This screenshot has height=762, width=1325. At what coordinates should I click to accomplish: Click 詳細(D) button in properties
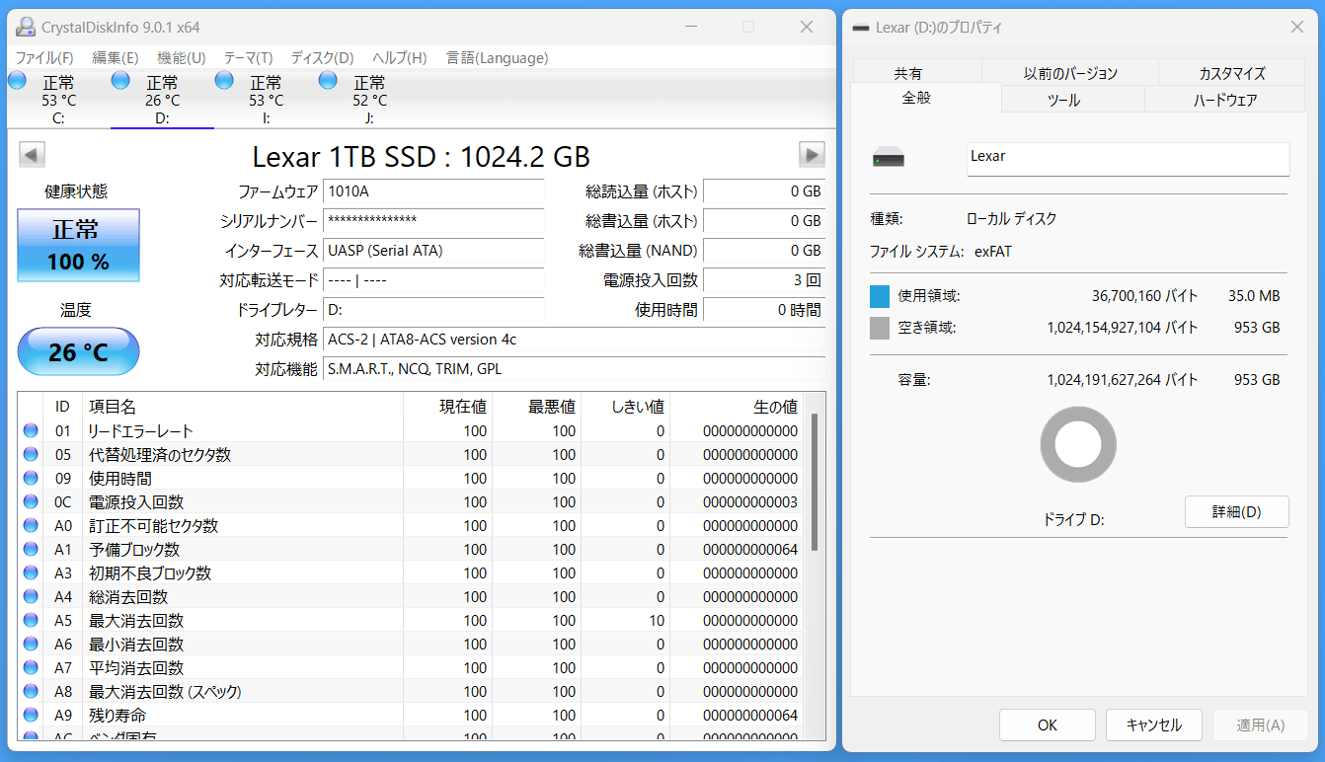[x=1236, y=512]
